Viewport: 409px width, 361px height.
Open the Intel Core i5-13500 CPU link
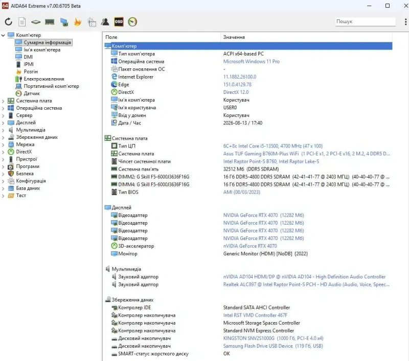pyautogui.click(x=273, y=146)
